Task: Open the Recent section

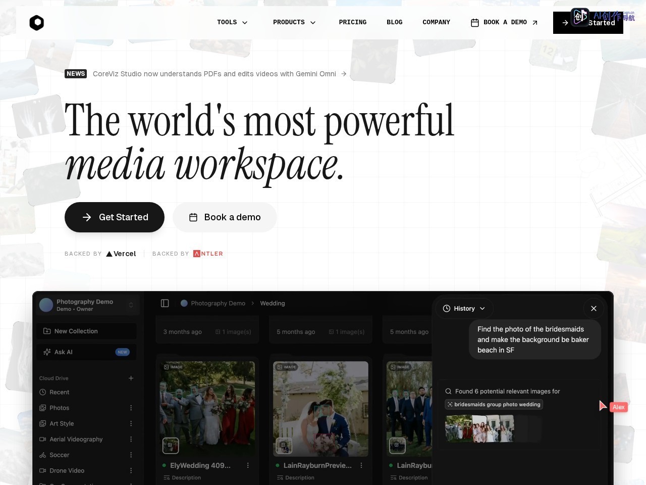Action: [x=55, y=392]
